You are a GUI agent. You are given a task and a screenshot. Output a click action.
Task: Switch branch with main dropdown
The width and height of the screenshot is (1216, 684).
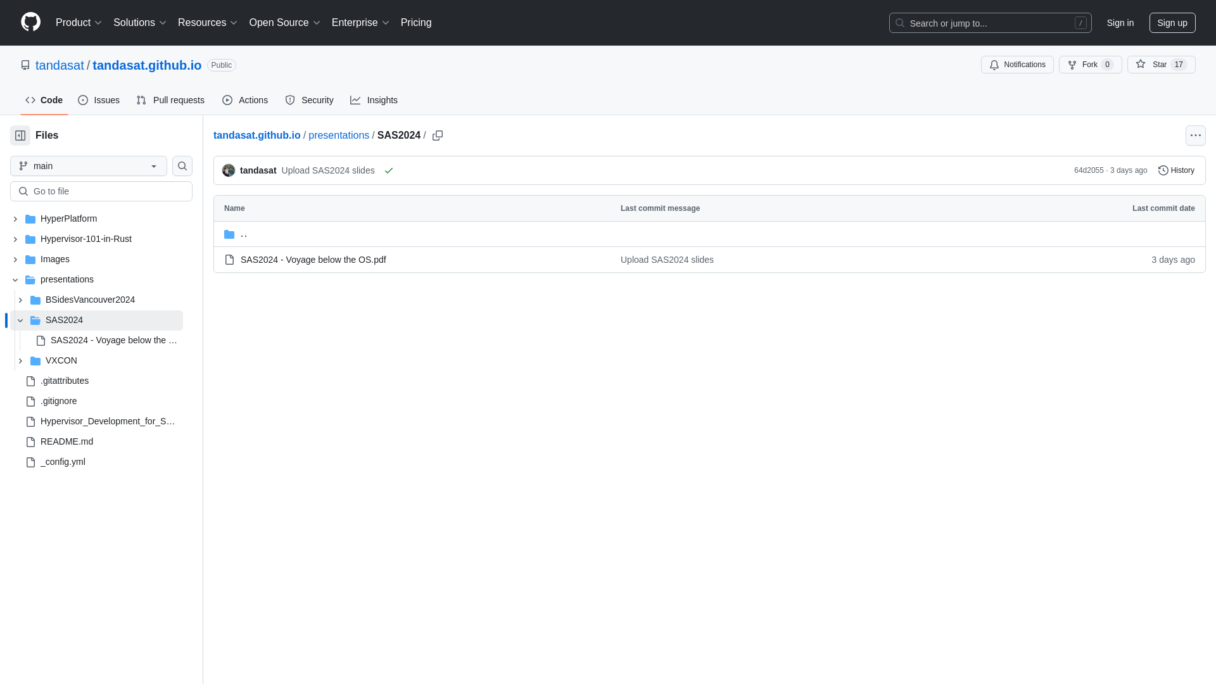tap(89, 166)
